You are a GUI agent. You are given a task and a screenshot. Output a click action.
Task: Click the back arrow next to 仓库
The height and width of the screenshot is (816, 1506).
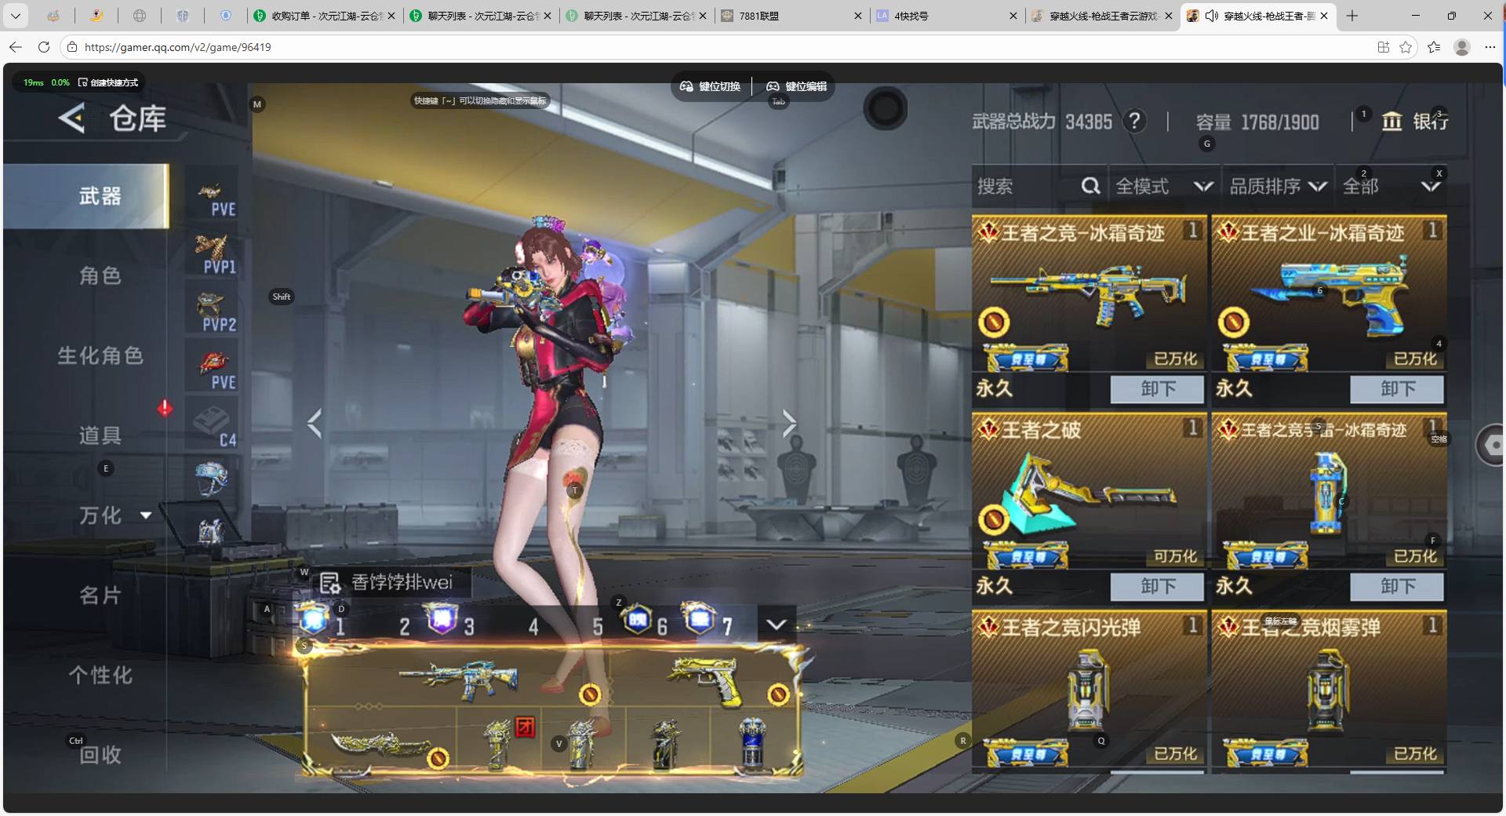click(71, 119)
